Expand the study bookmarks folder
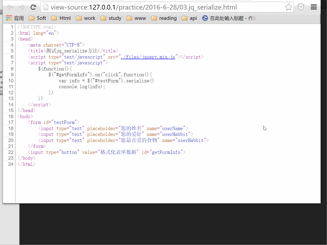 [111, 18]
